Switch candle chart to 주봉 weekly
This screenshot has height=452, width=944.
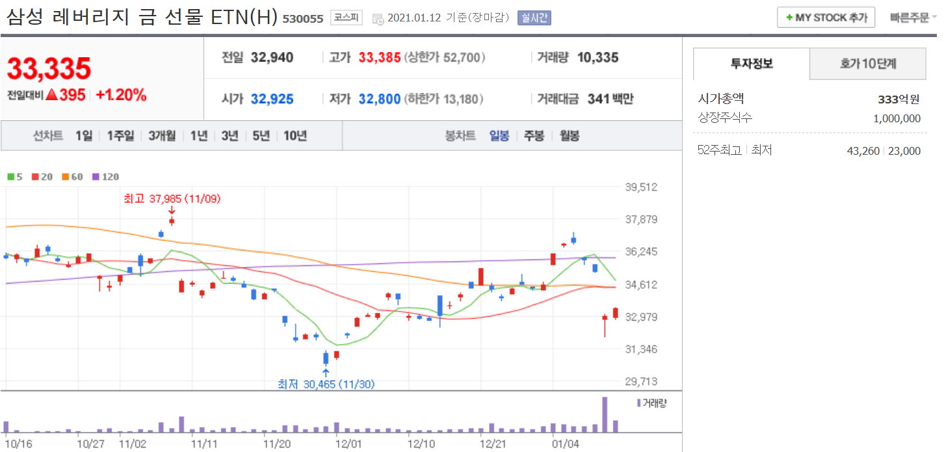click(534, 135)
